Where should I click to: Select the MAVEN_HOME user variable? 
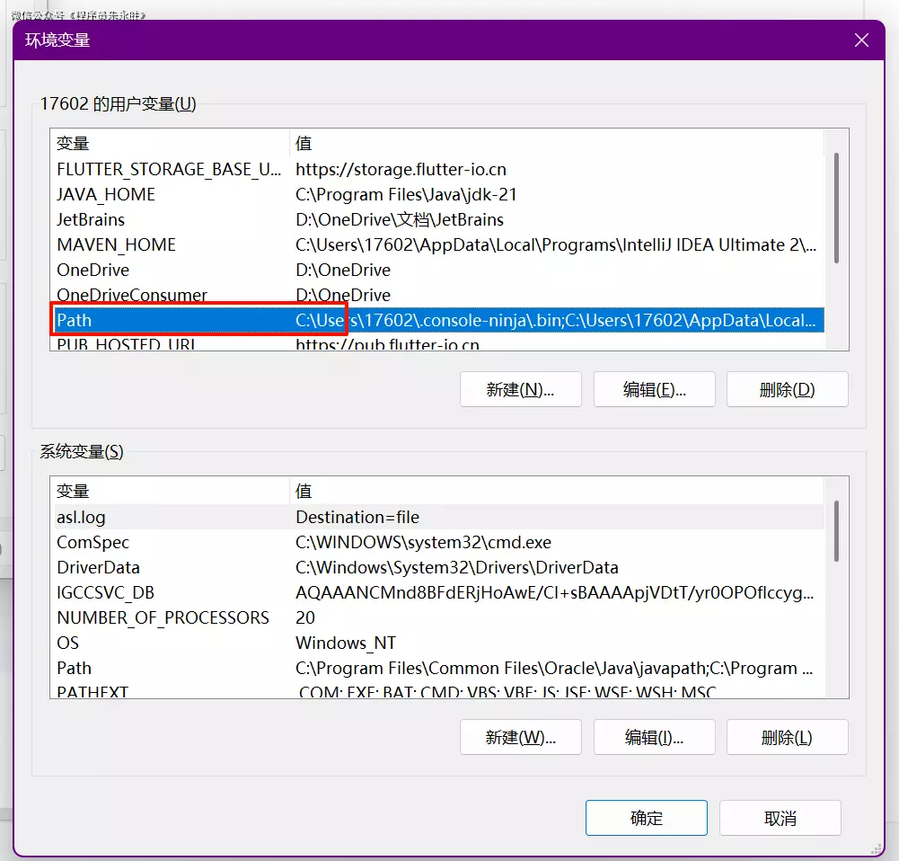[116, 244]
